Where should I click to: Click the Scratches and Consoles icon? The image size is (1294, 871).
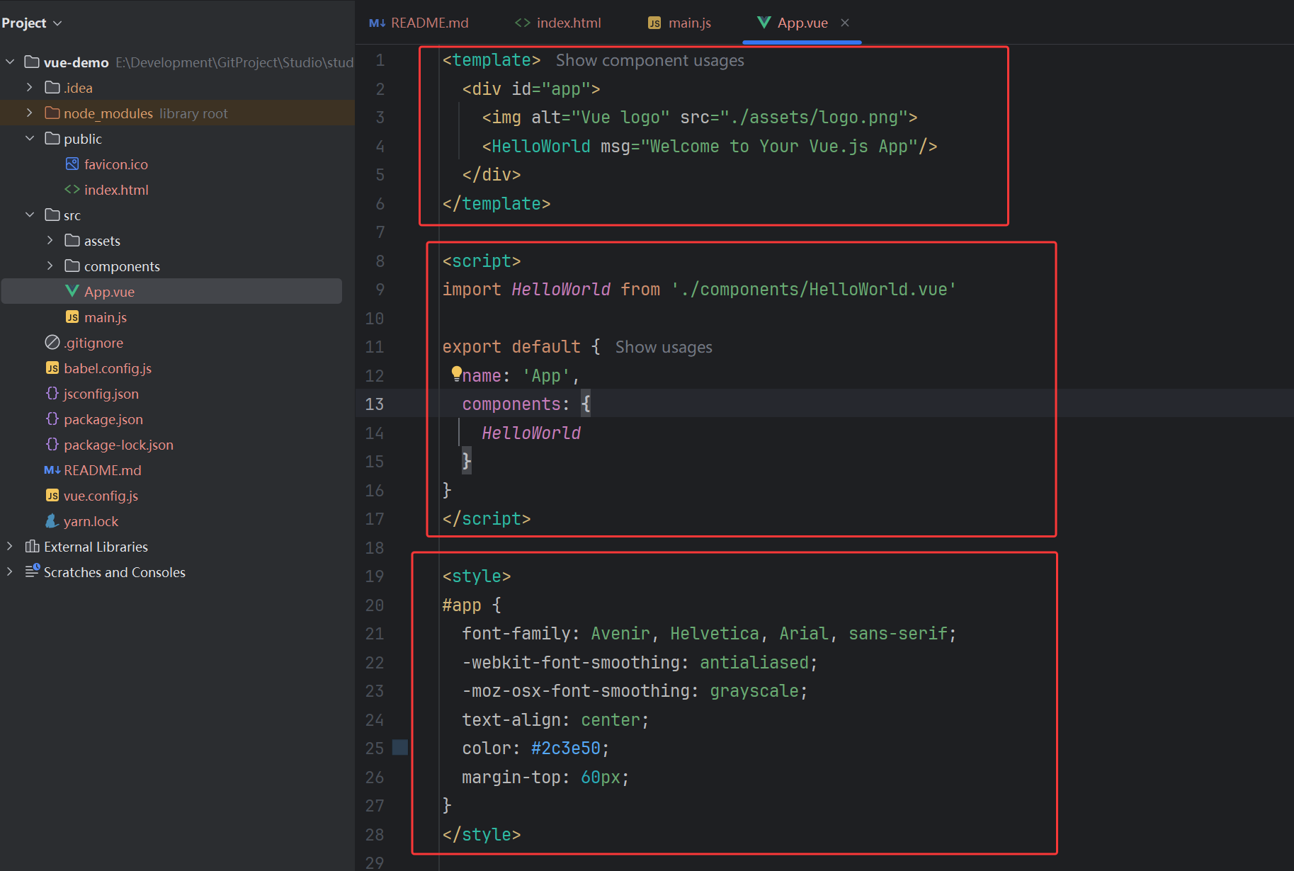click(33, 571)
